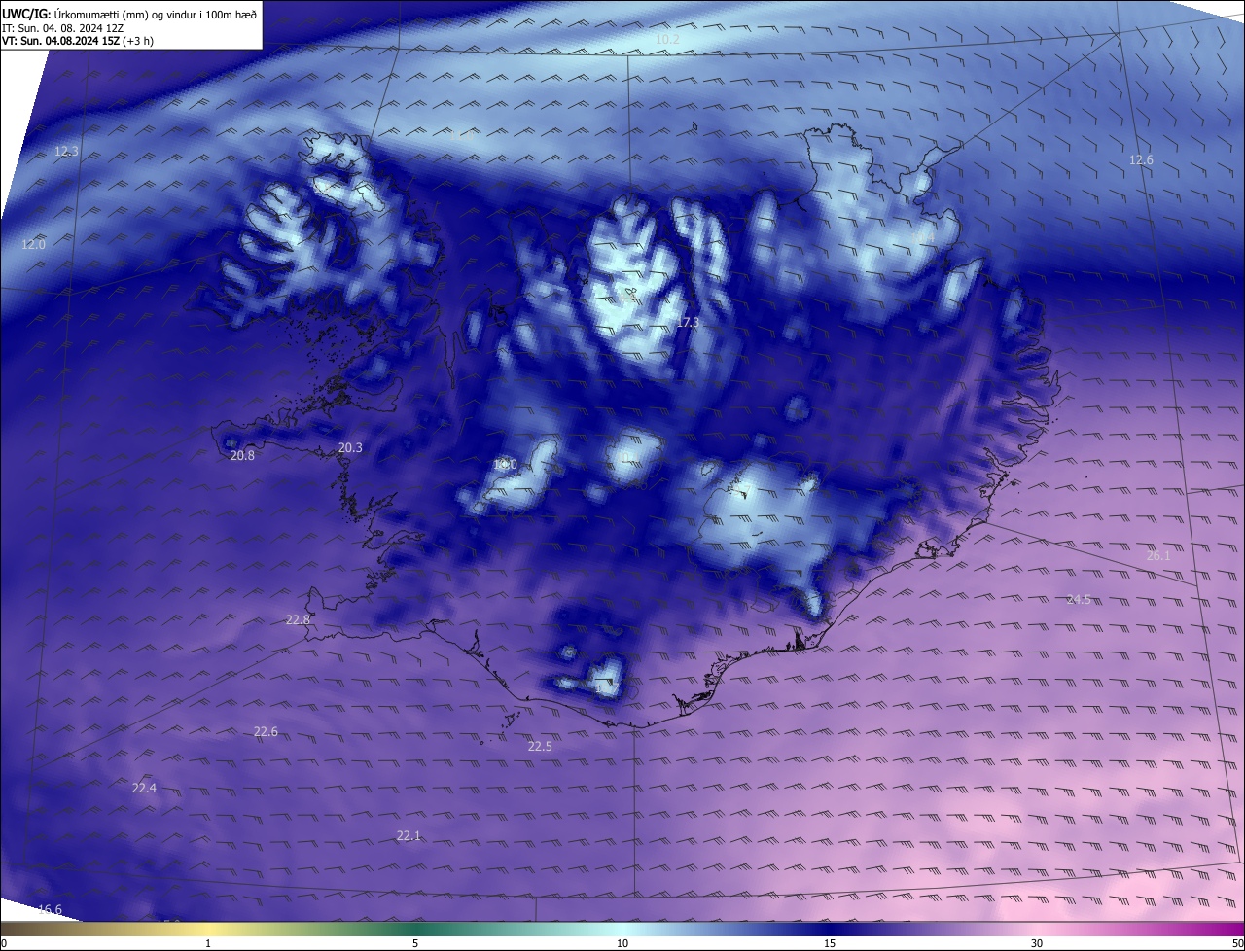This screenshot has width=1245, height=951.
Task: Click the 22.4 value label
Action: tap(144, 788)
